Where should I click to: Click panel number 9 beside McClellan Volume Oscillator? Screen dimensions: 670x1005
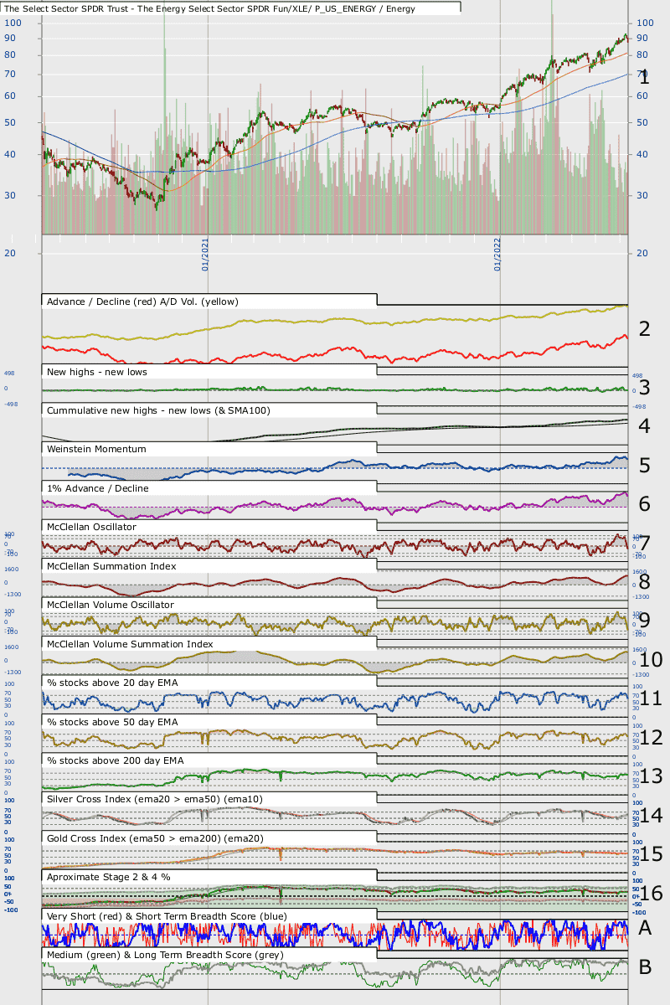(x=644, y=621)
